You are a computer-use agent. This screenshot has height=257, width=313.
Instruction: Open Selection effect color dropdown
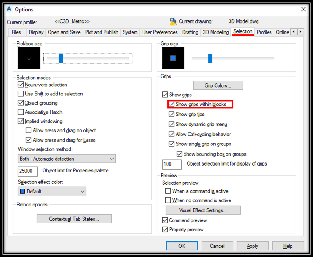[x=52, y=191]
